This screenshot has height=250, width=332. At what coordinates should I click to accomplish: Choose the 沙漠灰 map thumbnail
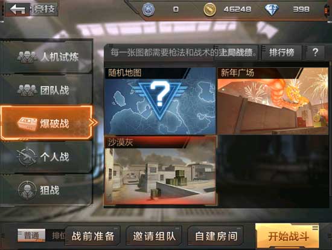pyautogui.click(x=160, y=171)
